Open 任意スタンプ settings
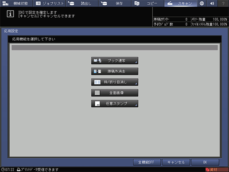 115,104
